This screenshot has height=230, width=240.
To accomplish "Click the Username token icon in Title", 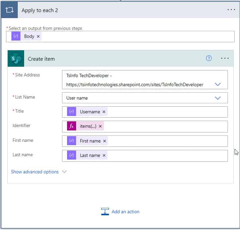I will pyautogui.click(x=71, y=112).
